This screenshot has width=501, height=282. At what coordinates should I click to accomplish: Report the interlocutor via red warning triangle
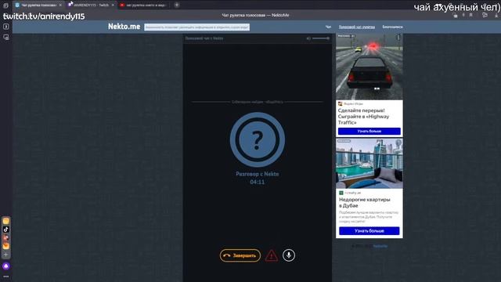(272, 256)
